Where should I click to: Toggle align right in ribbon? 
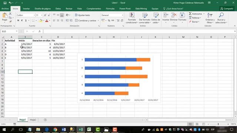click(x=62, y=21)
